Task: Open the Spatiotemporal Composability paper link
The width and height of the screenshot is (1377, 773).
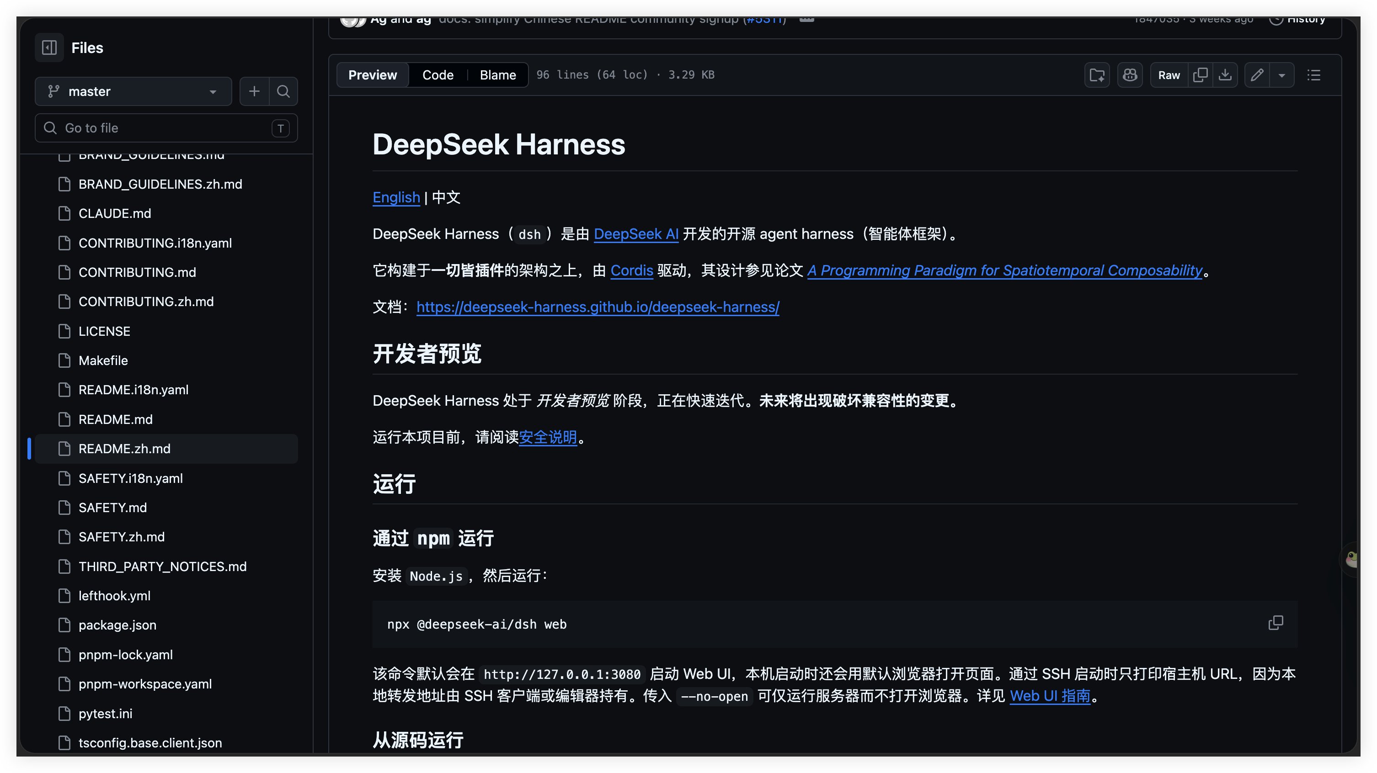Action: (1004, 270)
